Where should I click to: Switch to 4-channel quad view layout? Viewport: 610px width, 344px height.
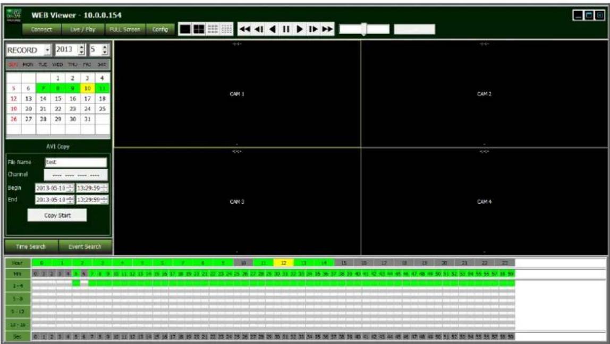199,29
